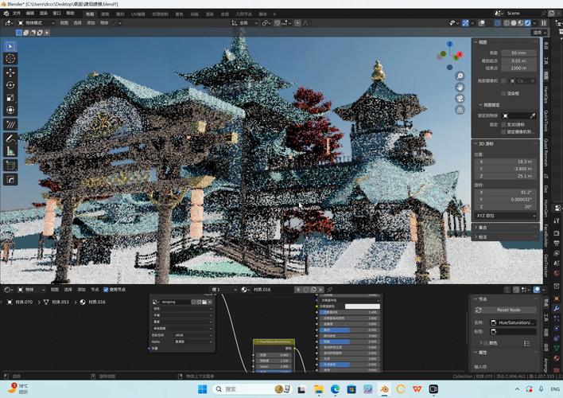Select the Add Cube tool
The height and width of the screenshot is (398, 563).
10,166
